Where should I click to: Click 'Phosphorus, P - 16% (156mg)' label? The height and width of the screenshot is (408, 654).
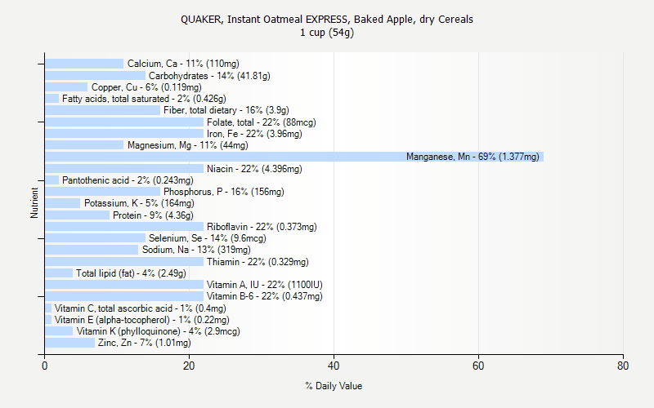[x=223, y=192]
